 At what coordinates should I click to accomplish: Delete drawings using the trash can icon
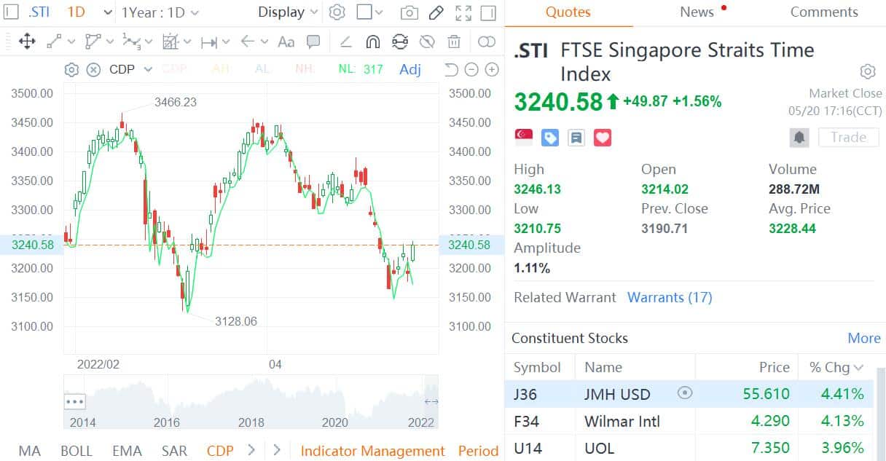454,42
